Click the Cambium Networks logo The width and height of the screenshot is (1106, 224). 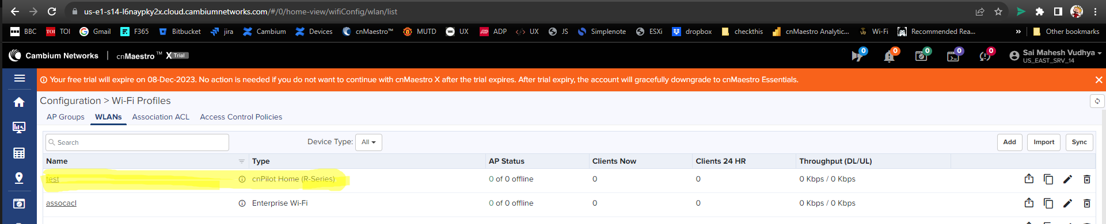(x=54, y=56)
